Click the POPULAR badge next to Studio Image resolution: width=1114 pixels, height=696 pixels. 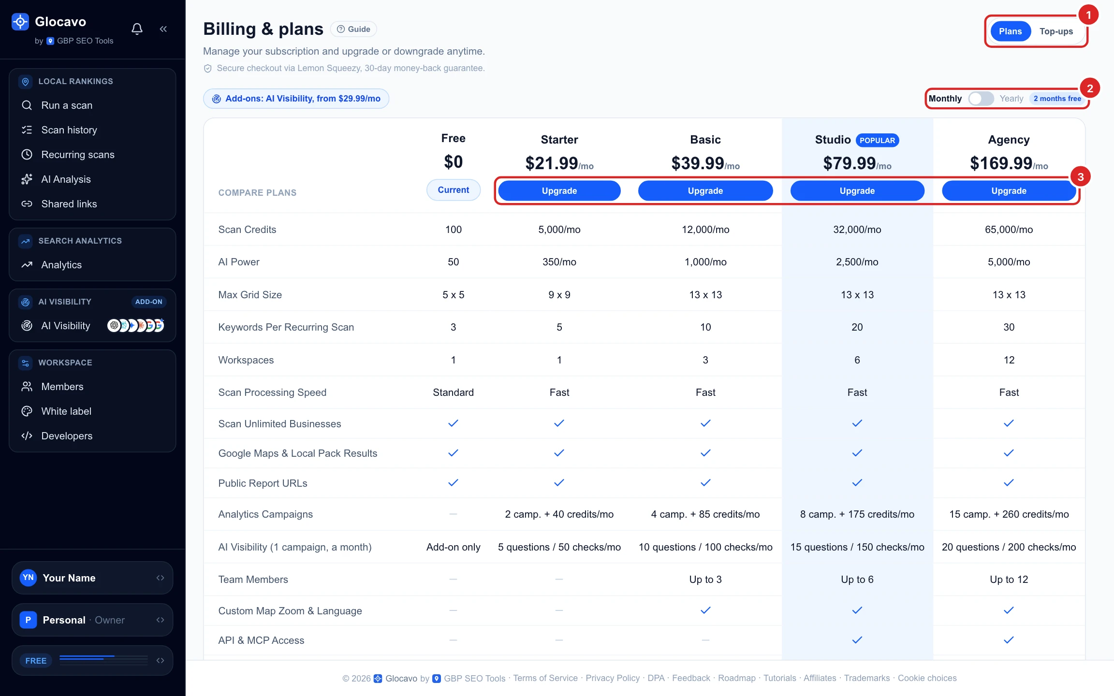click(877, 140)
